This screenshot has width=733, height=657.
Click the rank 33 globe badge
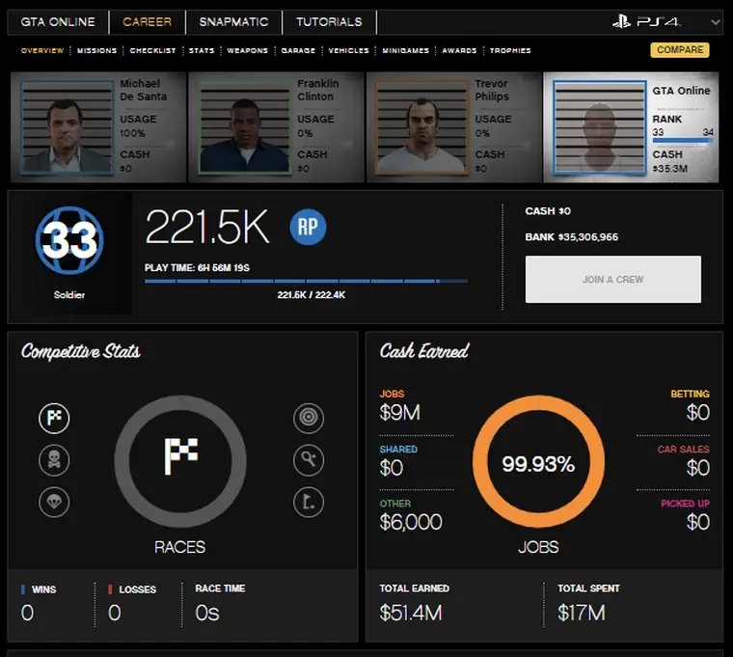pos(69,240)
